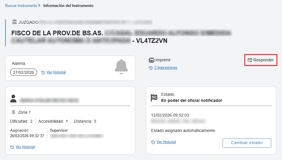Click the 27/02/2026 alarm date pill

click(23, 72)
